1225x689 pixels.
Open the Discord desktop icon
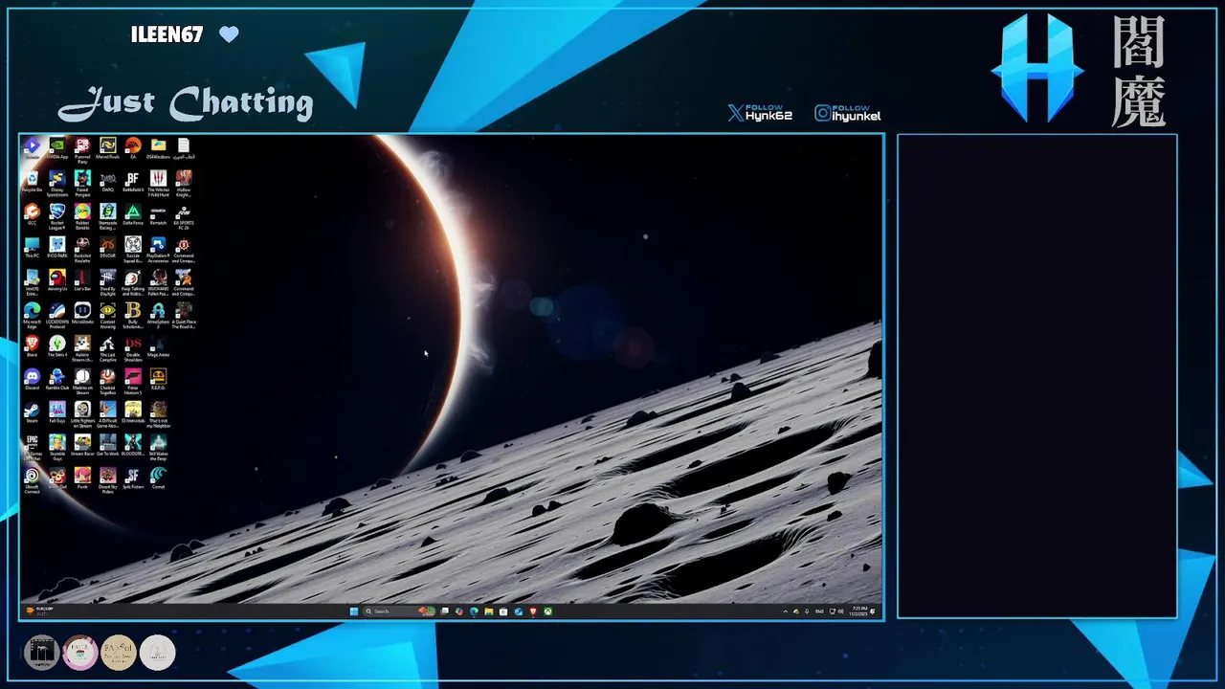[x=32, y=380]
